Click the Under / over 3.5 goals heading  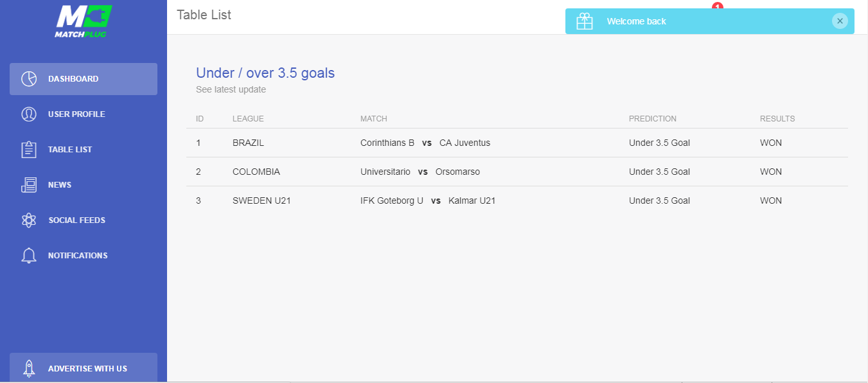point(265,73)
